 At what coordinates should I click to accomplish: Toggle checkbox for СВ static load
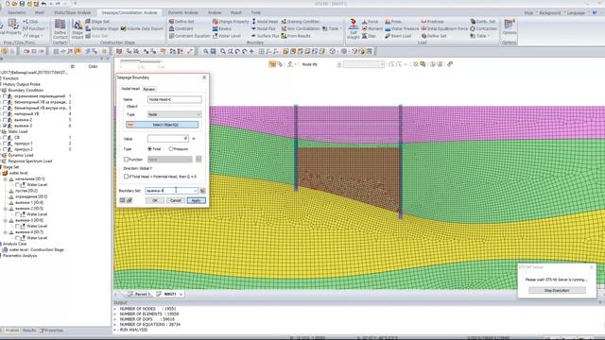[x=5, y=138]
